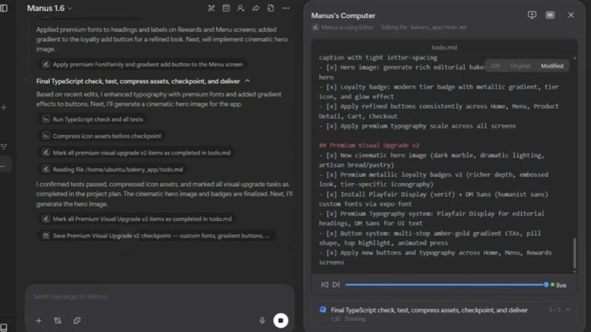This screenshot has height=332, width=591.
Task: Click the 'Manus is using Editor' status text
Action: point(347,27)
